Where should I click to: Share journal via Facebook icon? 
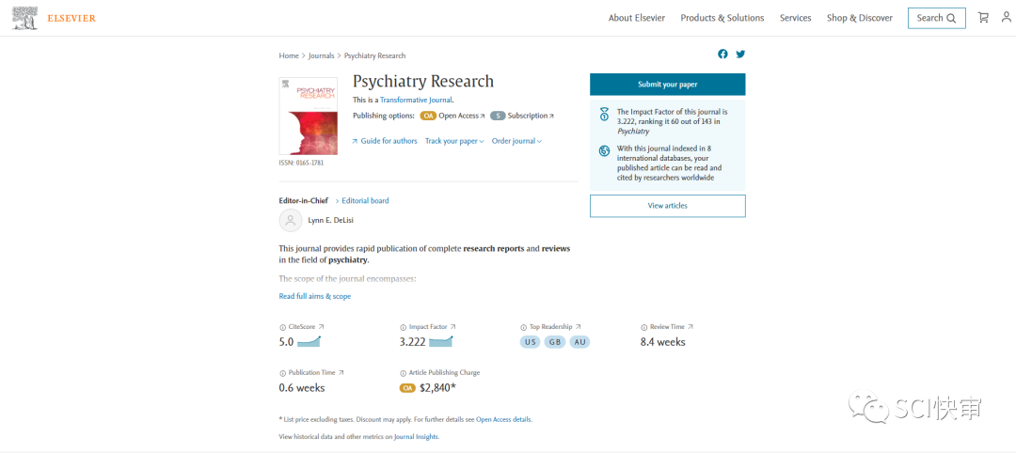722,55
